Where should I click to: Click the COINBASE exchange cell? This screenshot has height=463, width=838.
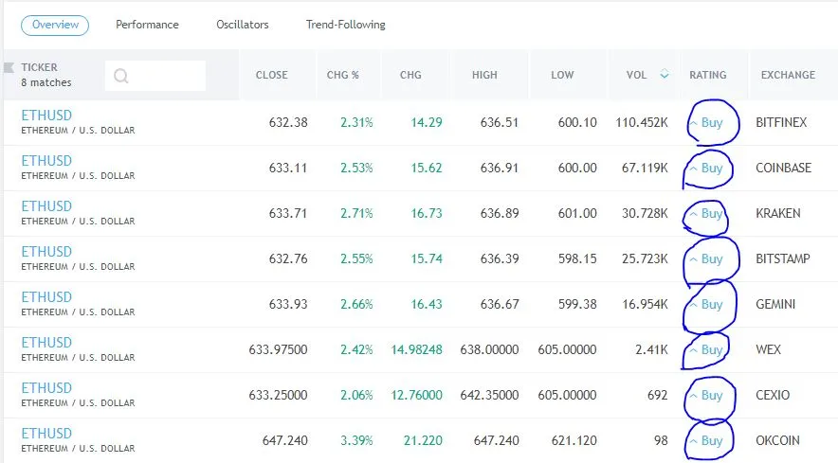pos(783,168)
